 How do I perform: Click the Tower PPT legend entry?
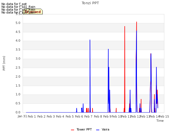click(81, 129)
